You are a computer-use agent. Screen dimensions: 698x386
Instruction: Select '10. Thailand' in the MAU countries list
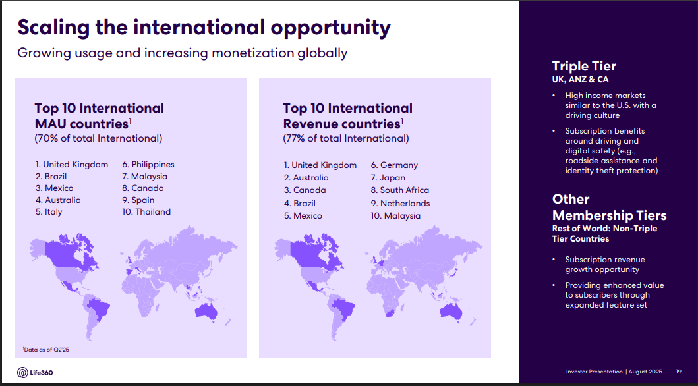146,212
